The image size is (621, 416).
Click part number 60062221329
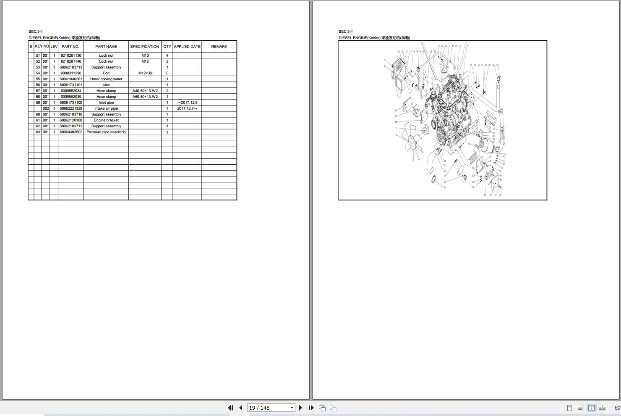coord(71,108)
